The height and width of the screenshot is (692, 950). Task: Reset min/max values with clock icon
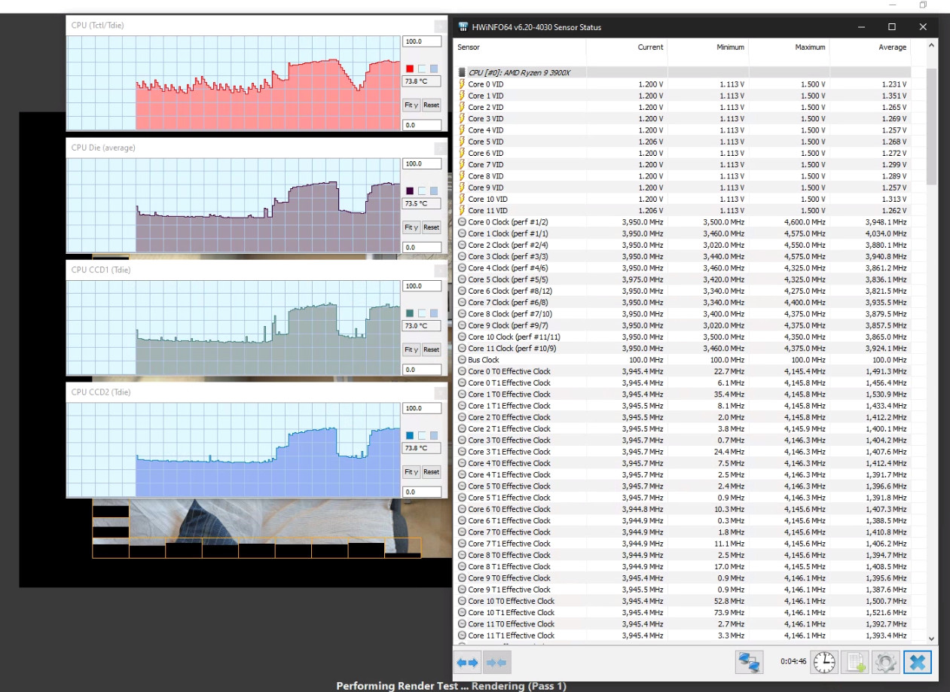point(824,663)
